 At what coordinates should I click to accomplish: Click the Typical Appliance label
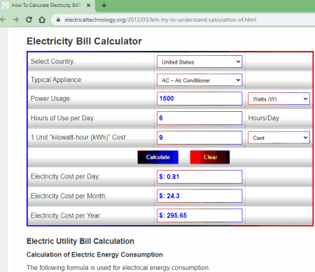pyautogui.click(x=57, y=80)
